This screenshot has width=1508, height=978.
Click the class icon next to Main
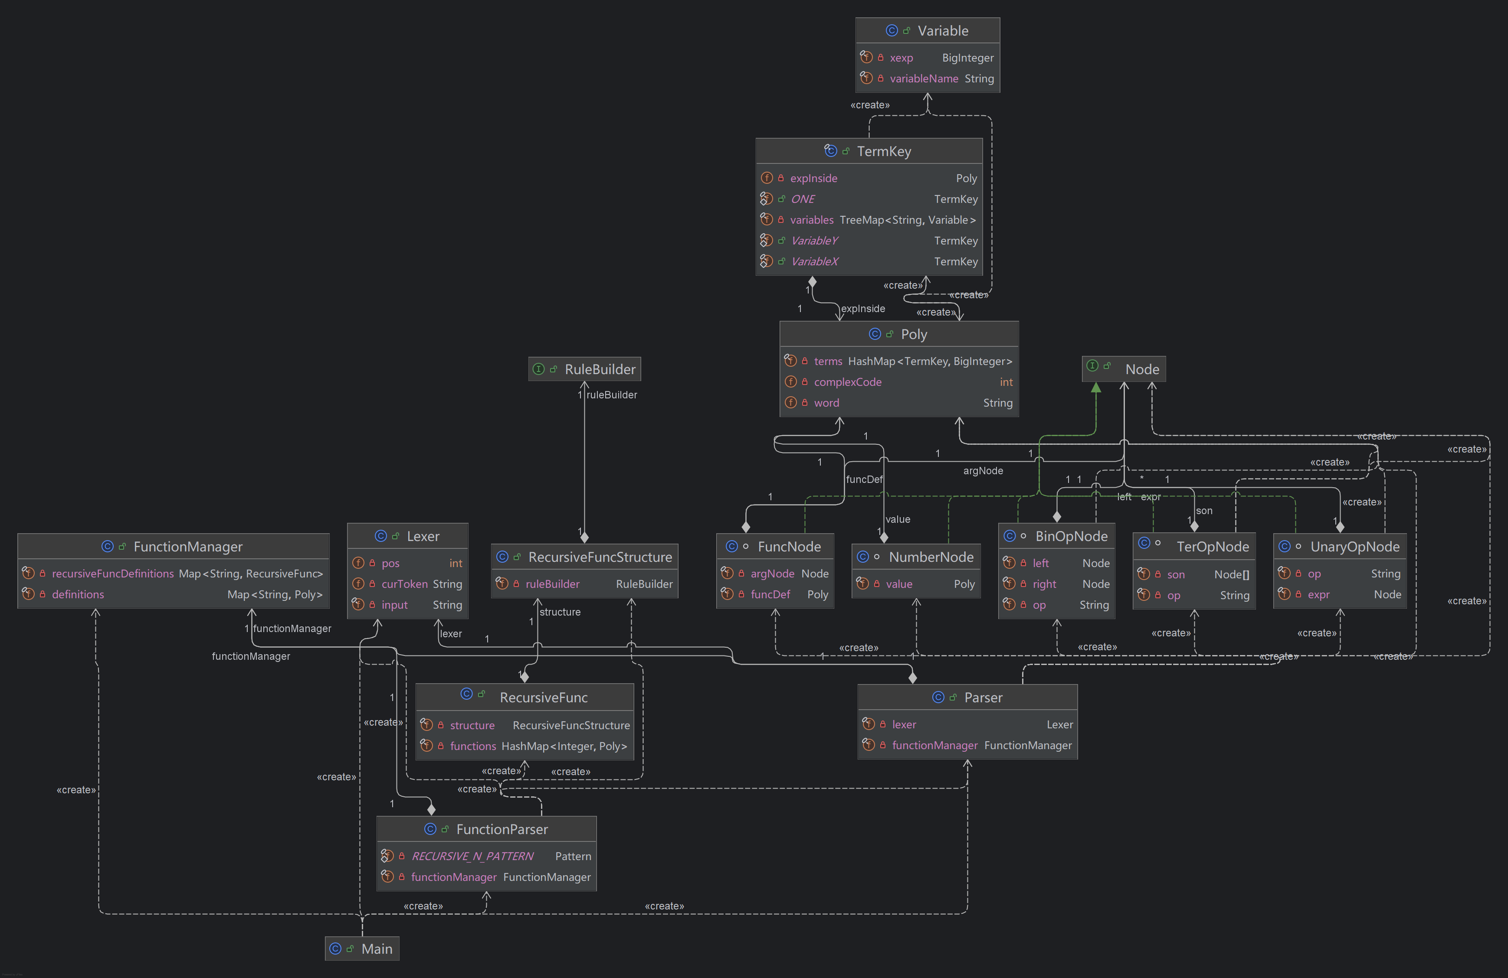click(335, 948)
